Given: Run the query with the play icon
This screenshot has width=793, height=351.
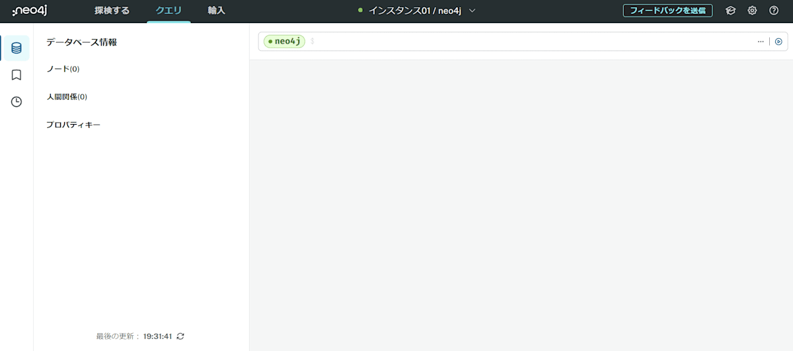Looking at the screenshot, I should tap(778, 42).
